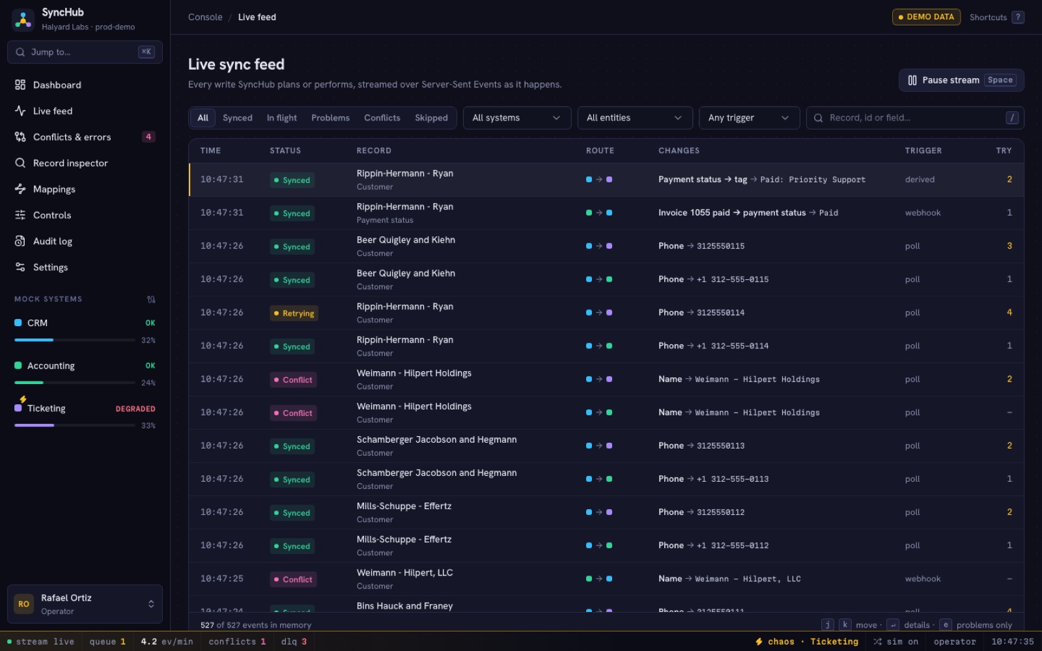Click the TIME column header
The width and height of the screenshot is (1042, 651).
(x=210, y=150)
